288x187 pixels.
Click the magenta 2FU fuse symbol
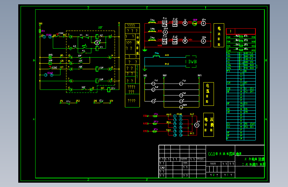coord(155,123)
